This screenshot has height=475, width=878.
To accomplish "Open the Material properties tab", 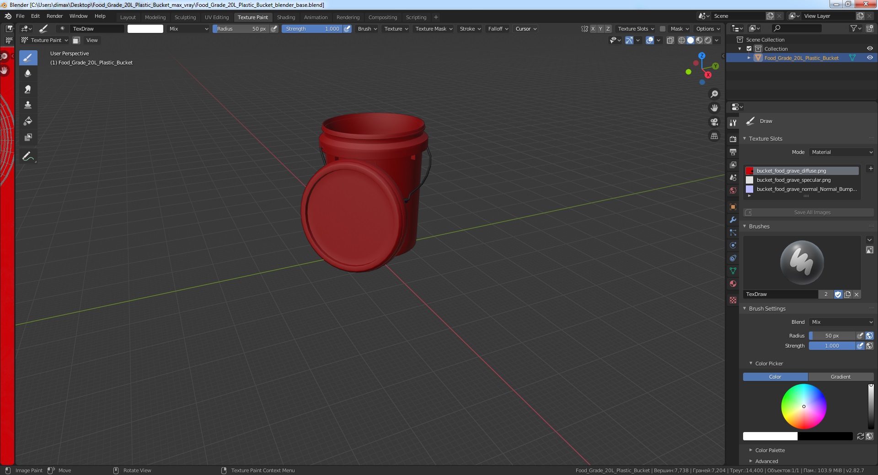I will (733, 284).
